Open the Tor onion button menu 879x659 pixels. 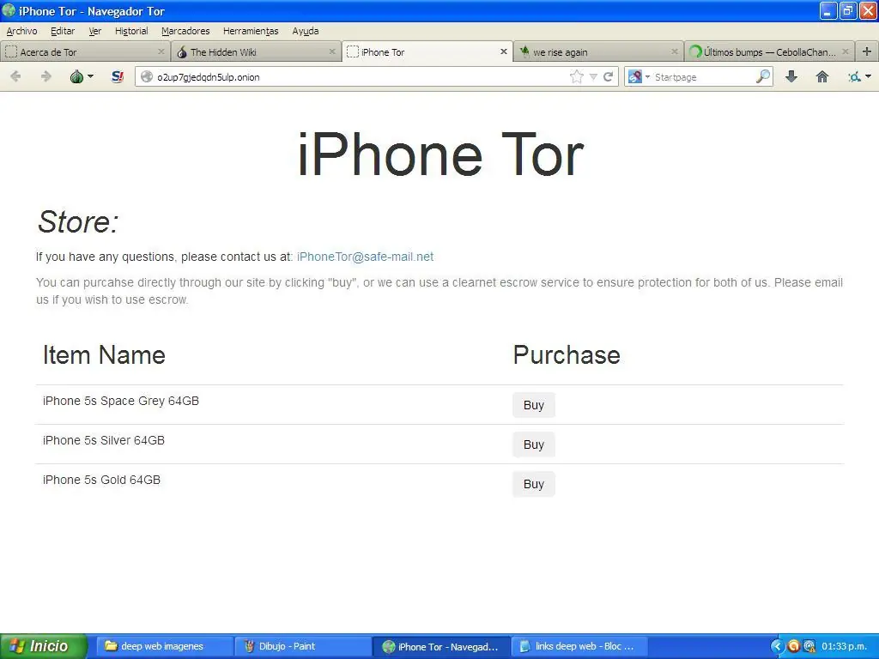click(x=82, y=76)
